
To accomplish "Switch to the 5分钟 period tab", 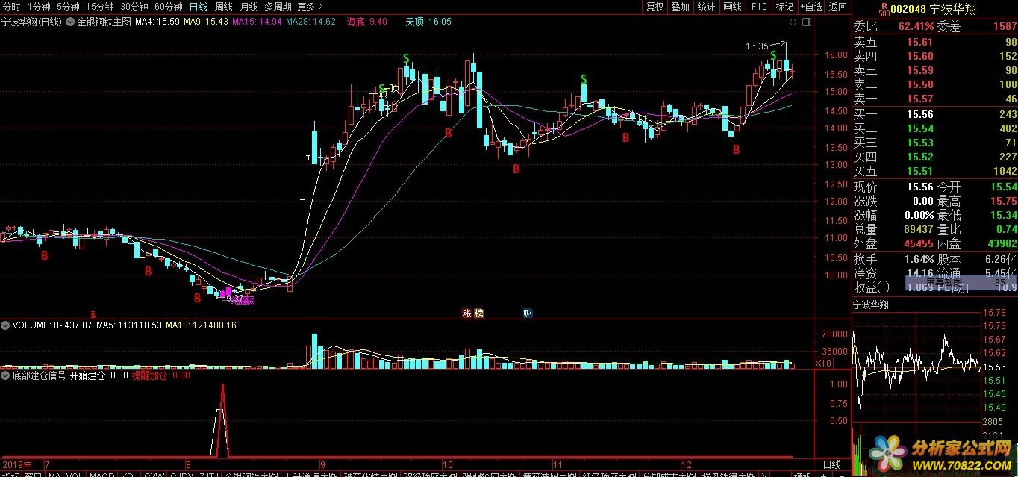I will (x=69, y=7).
